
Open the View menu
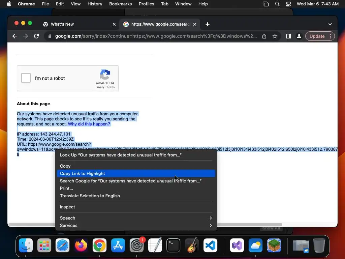(75, 4)
